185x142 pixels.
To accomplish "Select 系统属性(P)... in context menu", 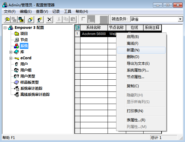I will 137,70.
